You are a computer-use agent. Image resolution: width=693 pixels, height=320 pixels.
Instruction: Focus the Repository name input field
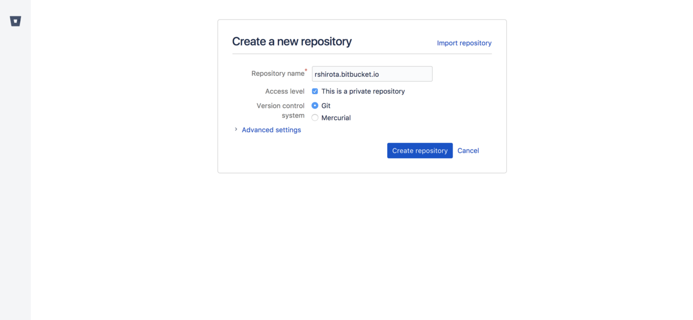tap(372, 74)
